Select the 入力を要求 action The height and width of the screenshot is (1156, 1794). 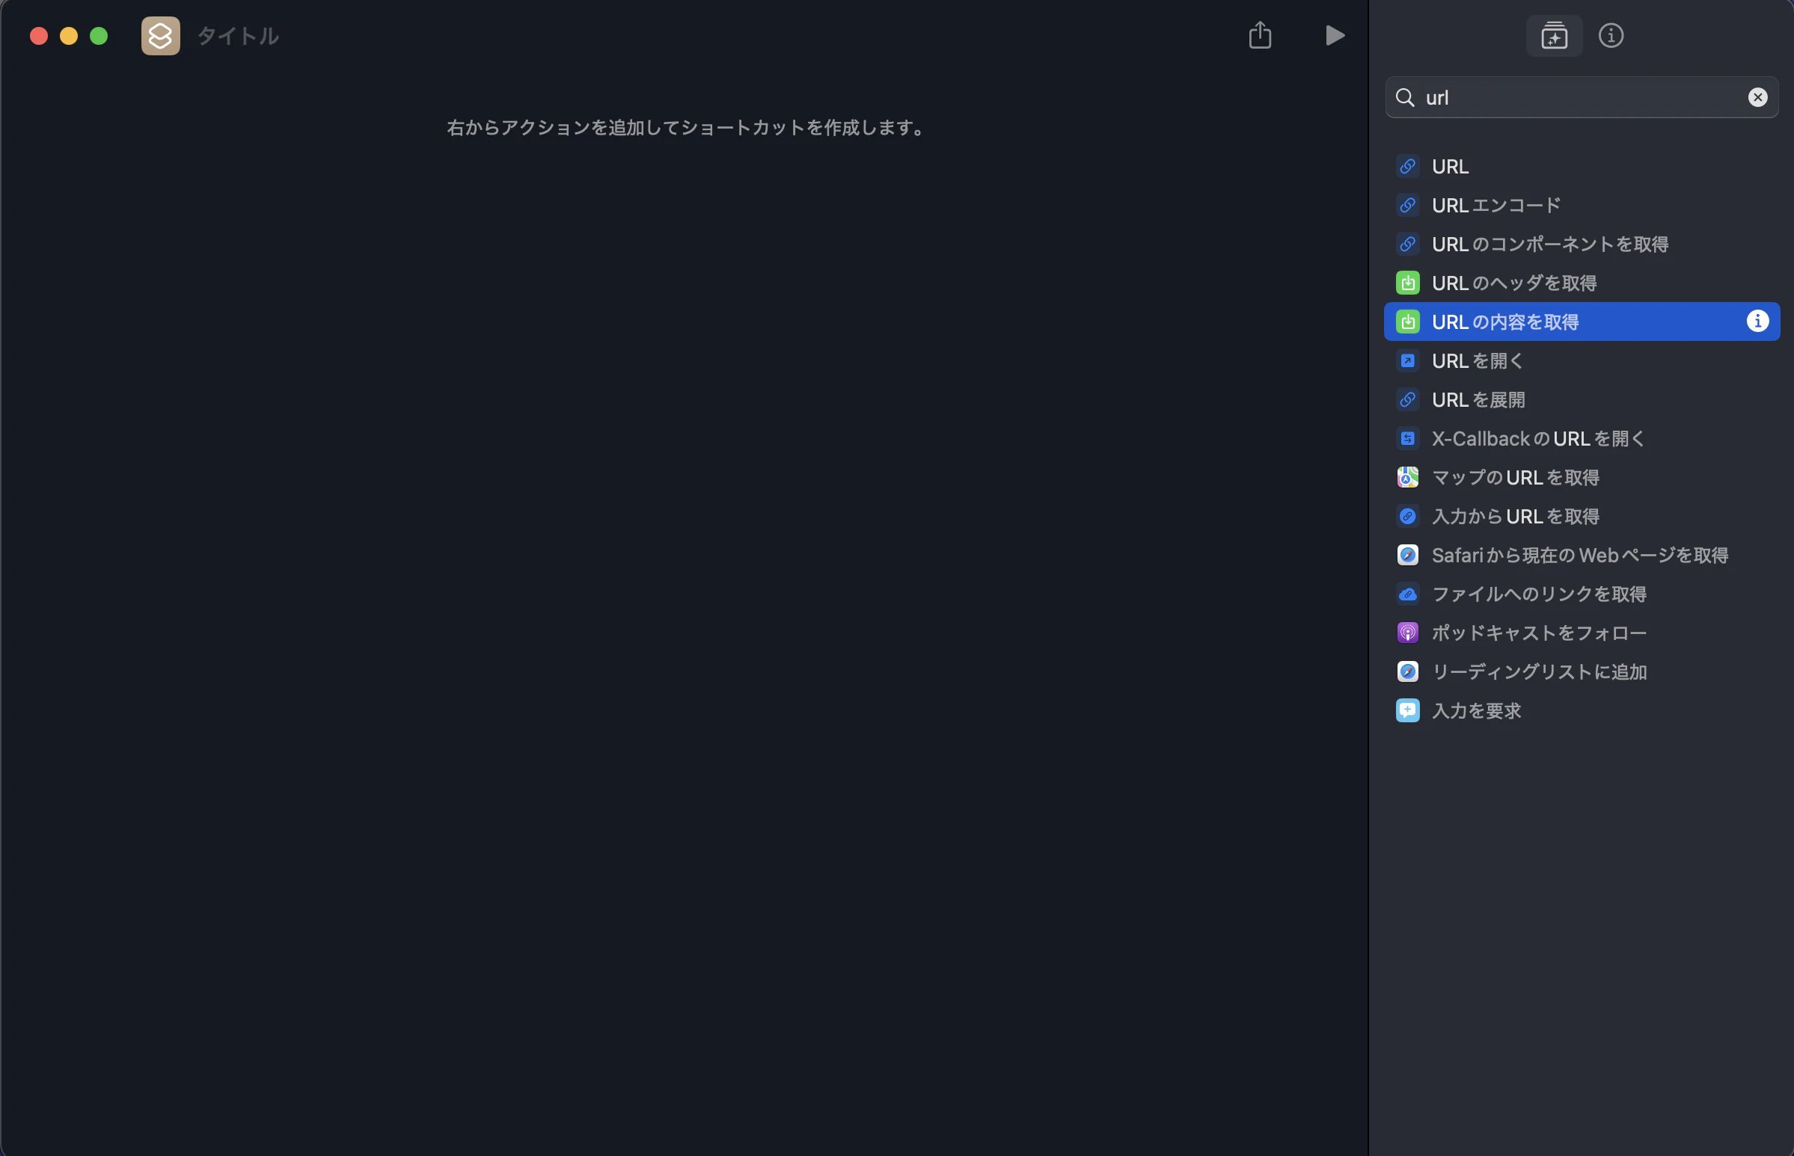click(1477, 710)
